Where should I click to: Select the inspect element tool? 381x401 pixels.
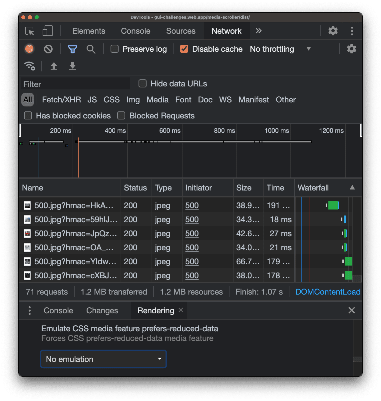(x=29, y=31)
